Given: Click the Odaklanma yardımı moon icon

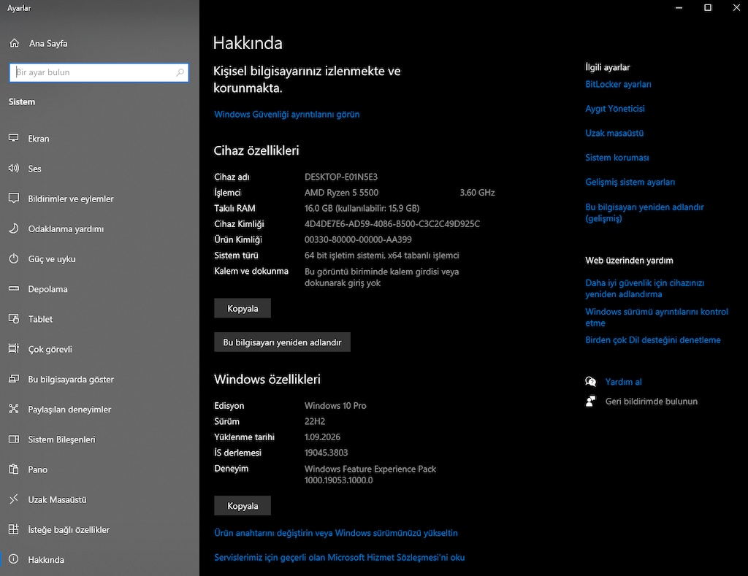Looking at the screenshot, I should (14, 229).
